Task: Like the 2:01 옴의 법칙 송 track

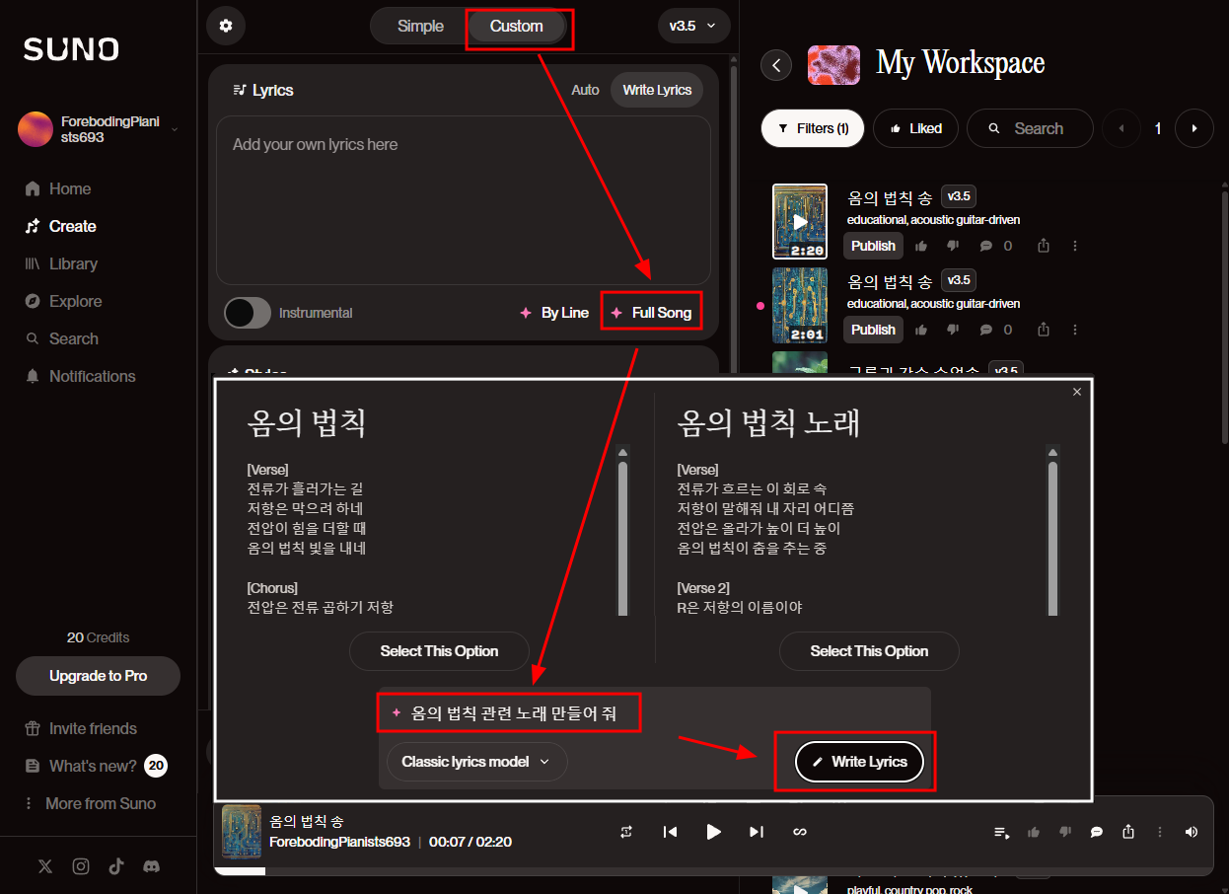Action: click(x=921, y=330)
